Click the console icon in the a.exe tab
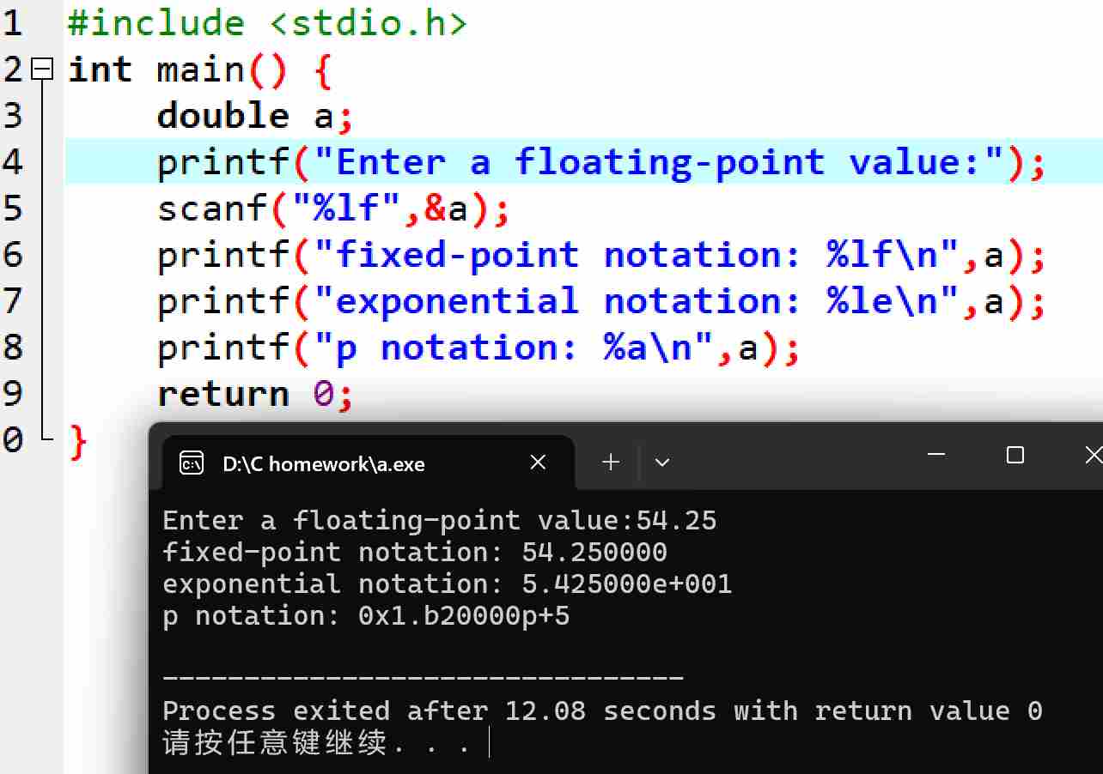 191,463
